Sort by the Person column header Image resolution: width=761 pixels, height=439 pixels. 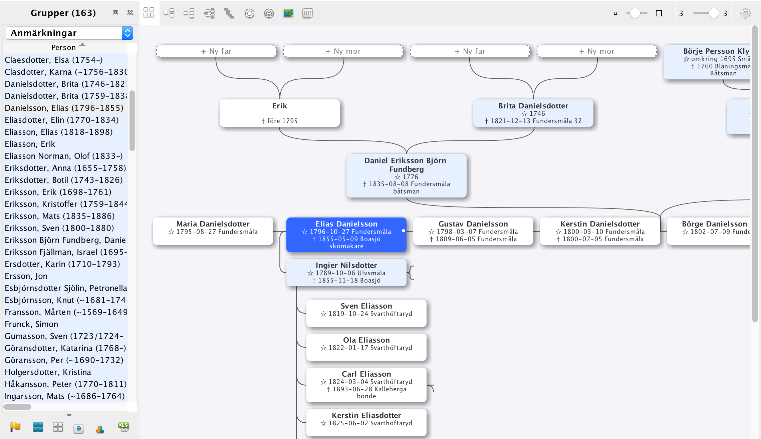coord(64,47)
